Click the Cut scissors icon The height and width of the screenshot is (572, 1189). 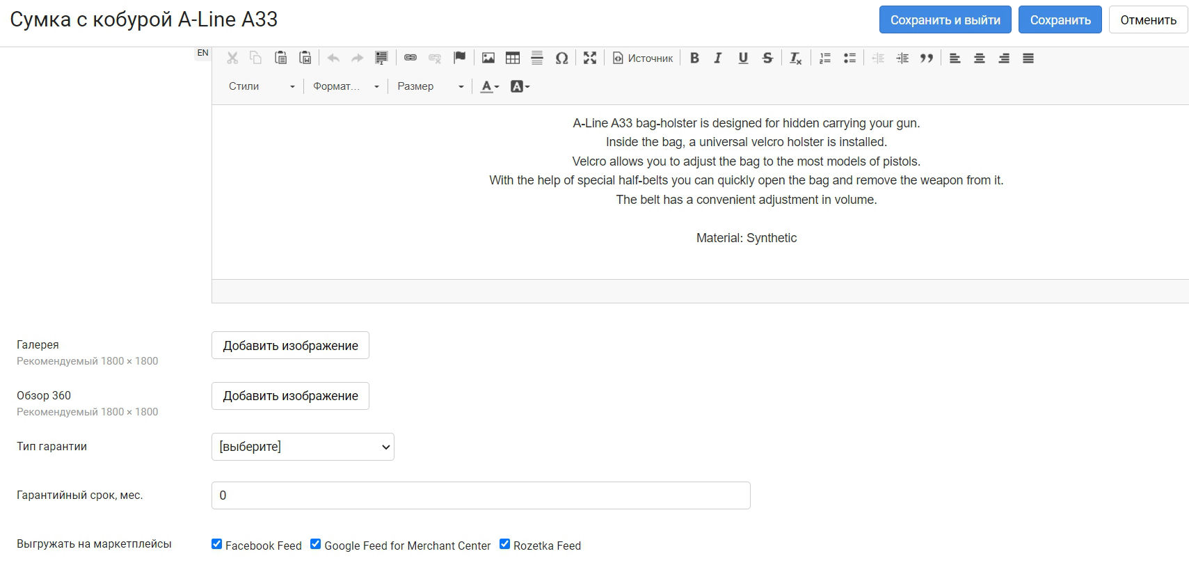click(x=232, y=58)
